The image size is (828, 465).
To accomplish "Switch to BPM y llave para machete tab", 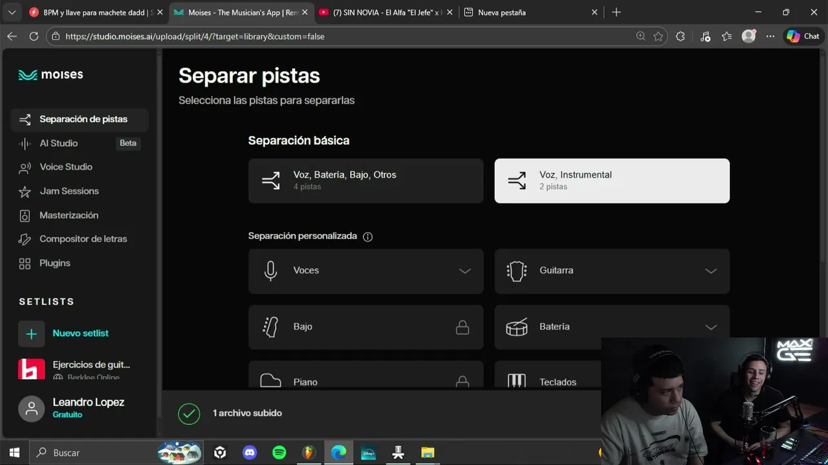I will [x=96, y=12].
